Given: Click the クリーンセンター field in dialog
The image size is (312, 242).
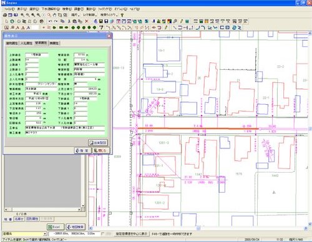Looking at the screenshot, I should point(41,84).
